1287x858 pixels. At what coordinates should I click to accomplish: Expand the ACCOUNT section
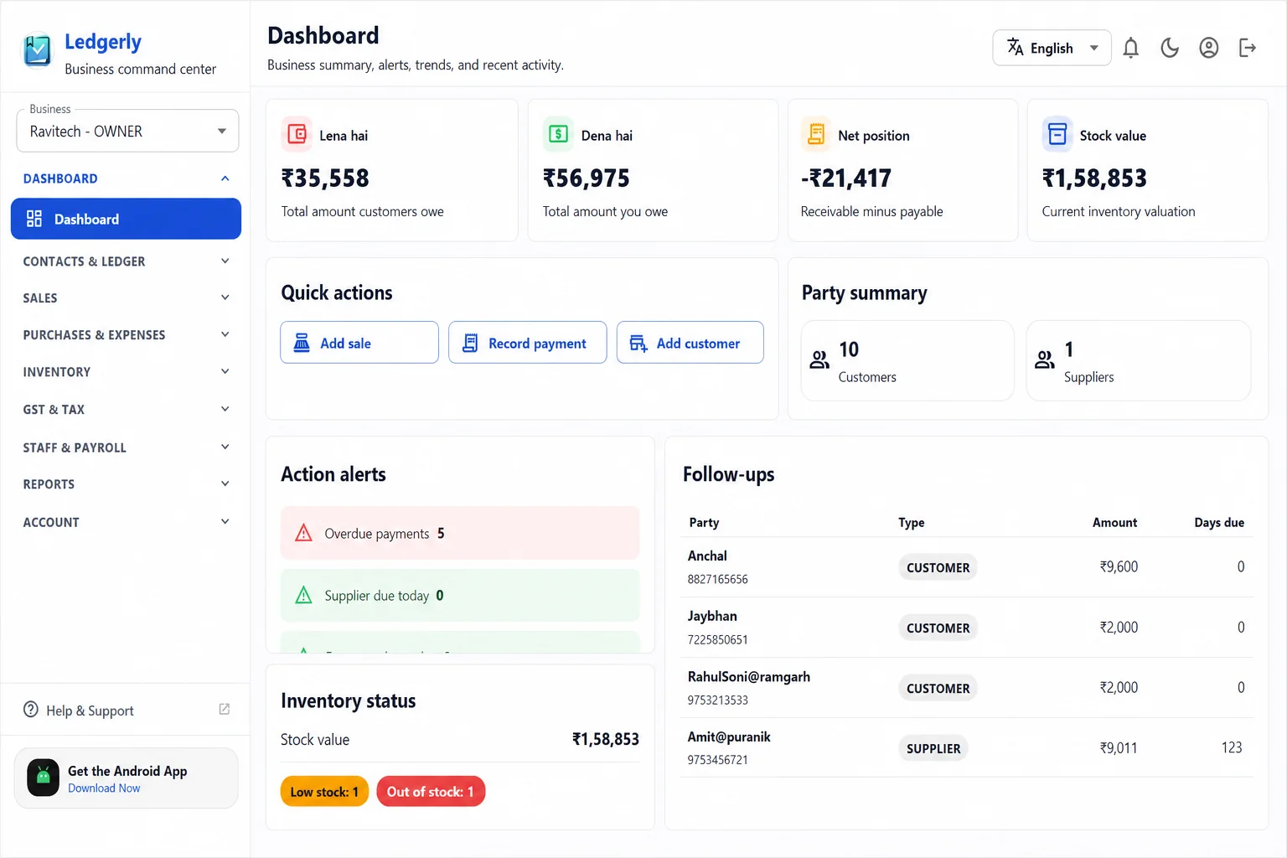pyautogui.click(x=126, y=522)
